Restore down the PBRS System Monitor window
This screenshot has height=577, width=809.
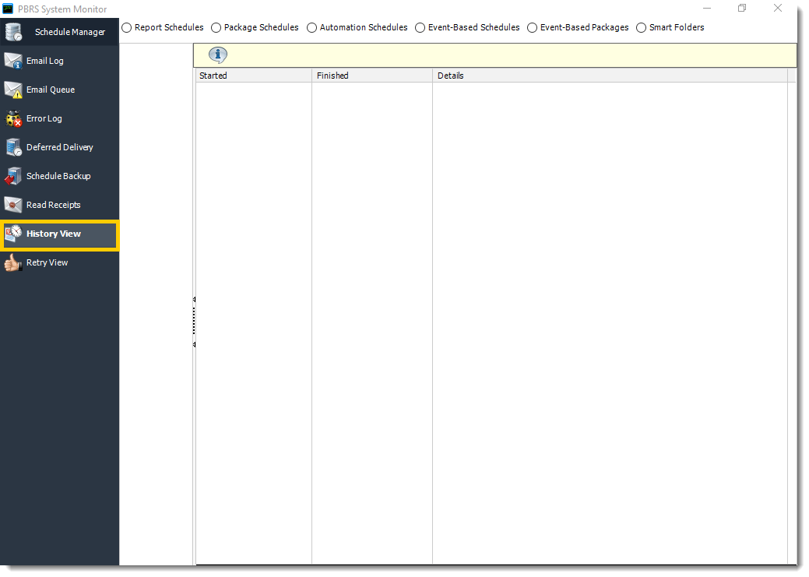[742, 9]
